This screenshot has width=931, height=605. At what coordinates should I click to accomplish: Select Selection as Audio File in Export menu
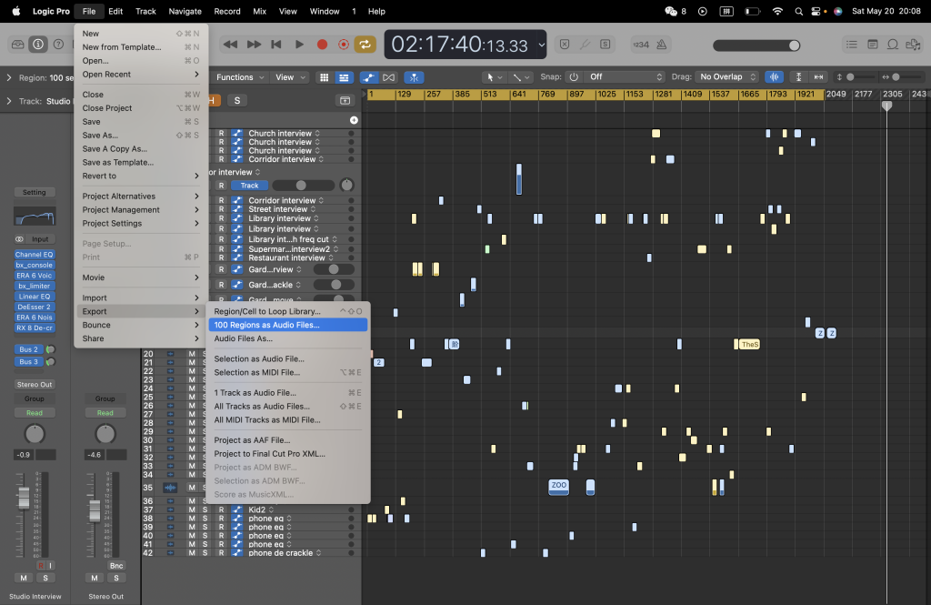click(288, 359)
